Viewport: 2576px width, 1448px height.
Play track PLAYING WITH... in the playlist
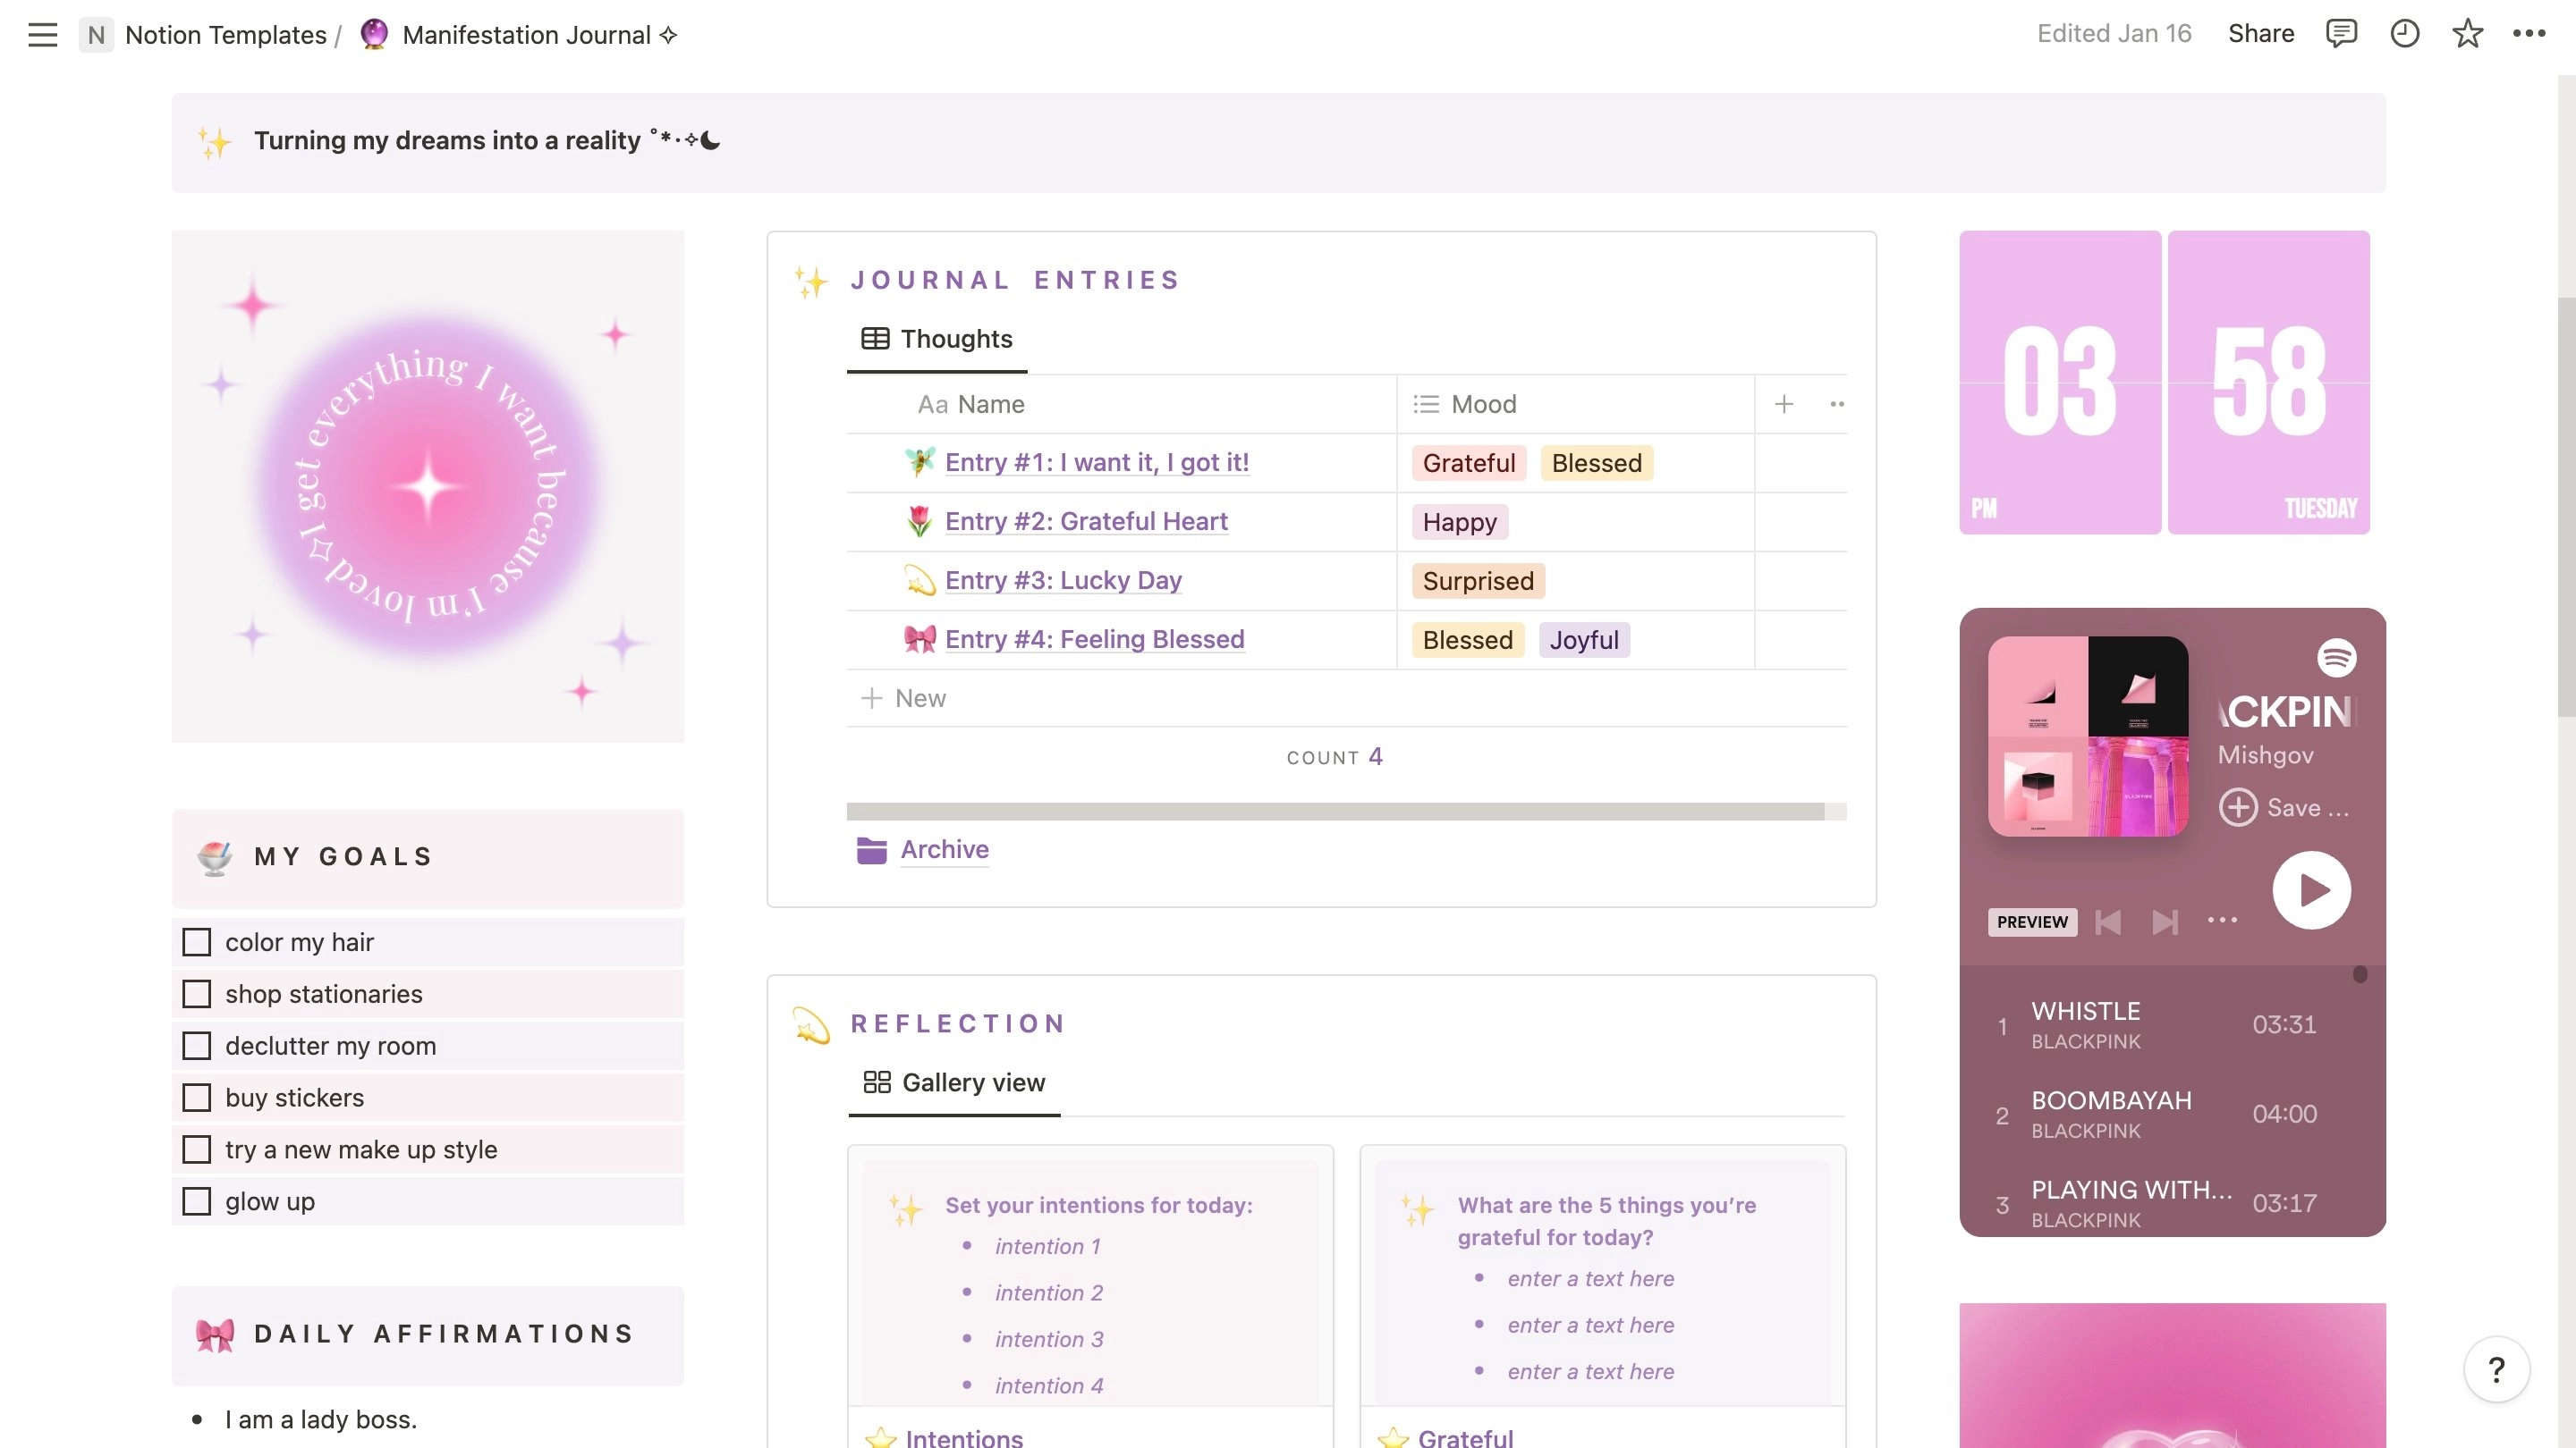pyautogui.click(x=2173, y=1203)
